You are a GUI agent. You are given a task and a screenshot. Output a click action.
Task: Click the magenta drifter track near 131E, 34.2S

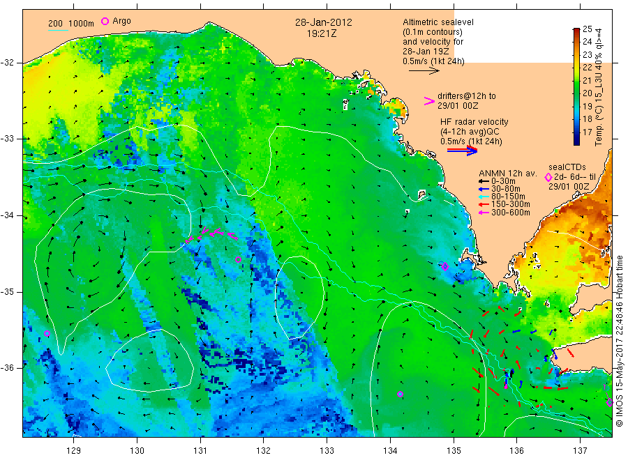click(211, 234)
